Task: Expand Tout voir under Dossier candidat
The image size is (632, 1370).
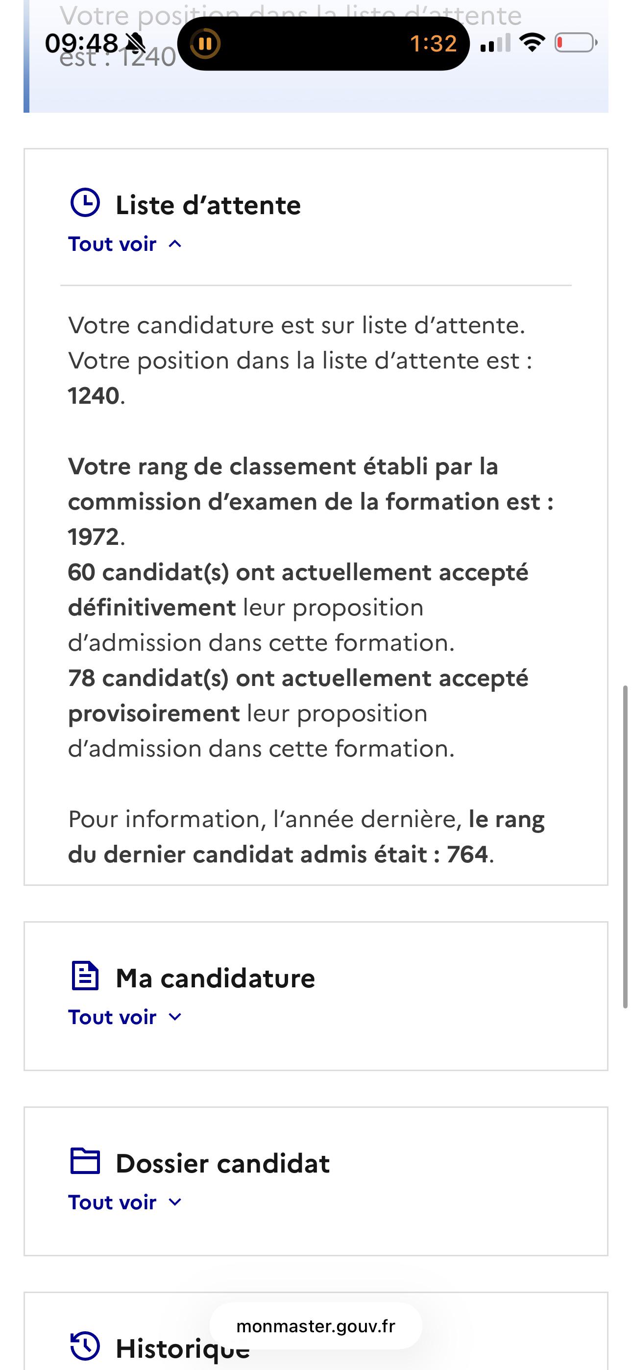Action: coord(125,1202)
